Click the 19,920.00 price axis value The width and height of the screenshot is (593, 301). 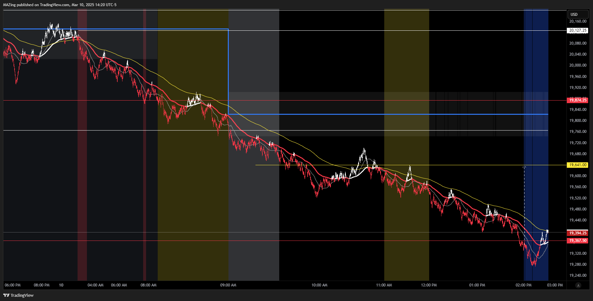(578, 88)
